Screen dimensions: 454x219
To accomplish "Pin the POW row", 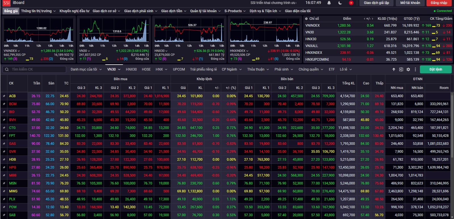I will (4, 207).
